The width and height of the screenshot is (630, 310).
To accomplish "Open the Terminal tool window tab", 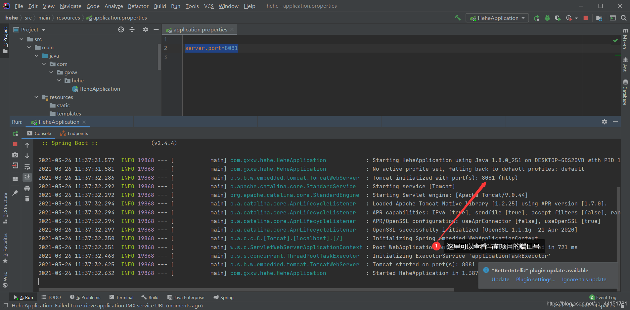I will (x=121, y=297).
